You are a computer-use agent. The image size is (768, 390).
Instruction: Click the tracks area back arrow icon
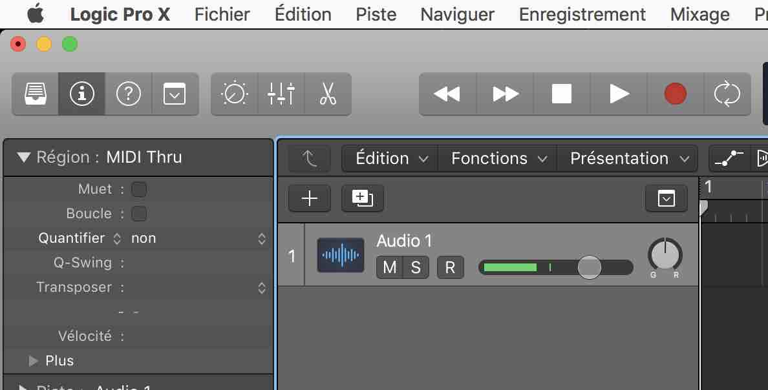[x=310, y=159]
